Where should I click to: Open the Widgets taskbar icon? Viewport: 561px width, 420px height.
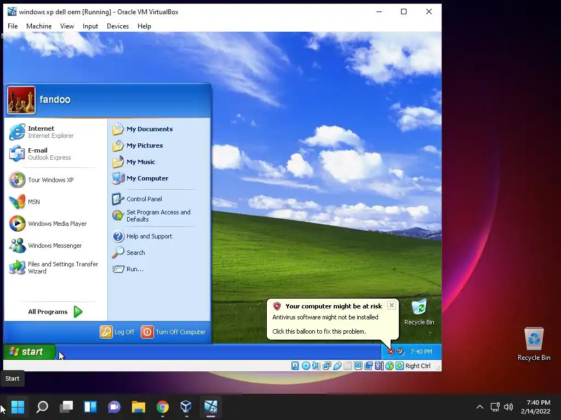90,406
